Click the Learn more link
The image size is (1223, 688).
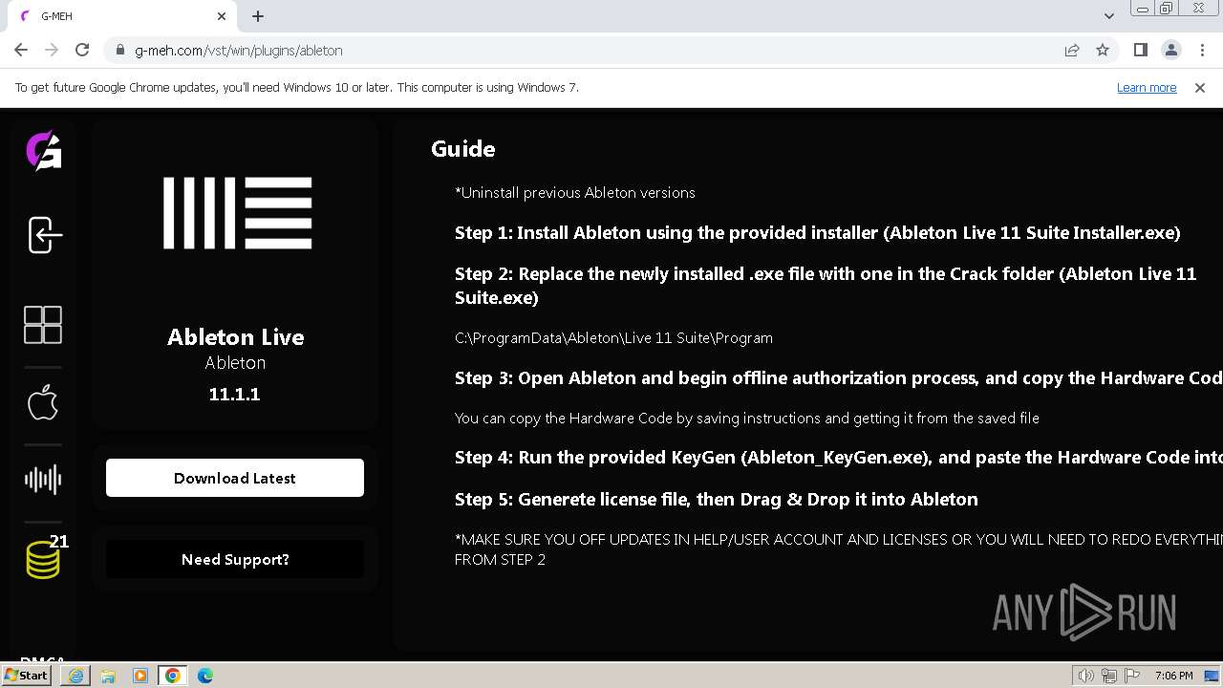(x=1147, y=87)
